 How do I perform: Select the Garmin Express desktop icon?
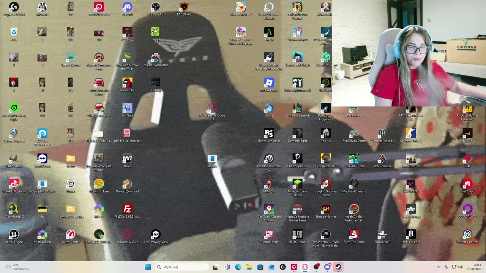click(14, 136)
